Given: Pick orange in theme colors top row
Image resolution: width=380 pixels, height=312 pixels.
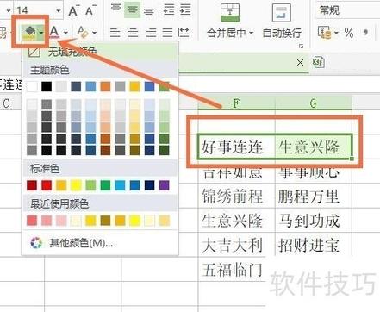Looking at the screenshot, I should point(105,86).
